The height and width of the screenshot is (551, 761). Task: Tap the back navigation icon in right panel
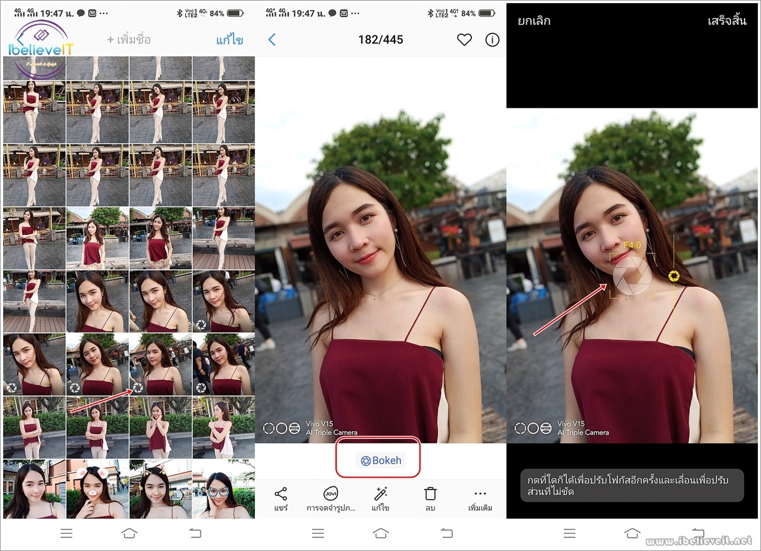click(x=698, y=533)
